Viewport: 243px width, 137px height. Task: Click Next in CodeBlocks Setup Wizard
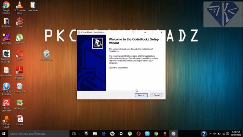[x=141, y=95]
